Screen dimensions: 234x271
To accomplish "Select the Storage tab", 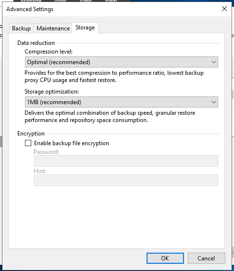I will (85, 27).
